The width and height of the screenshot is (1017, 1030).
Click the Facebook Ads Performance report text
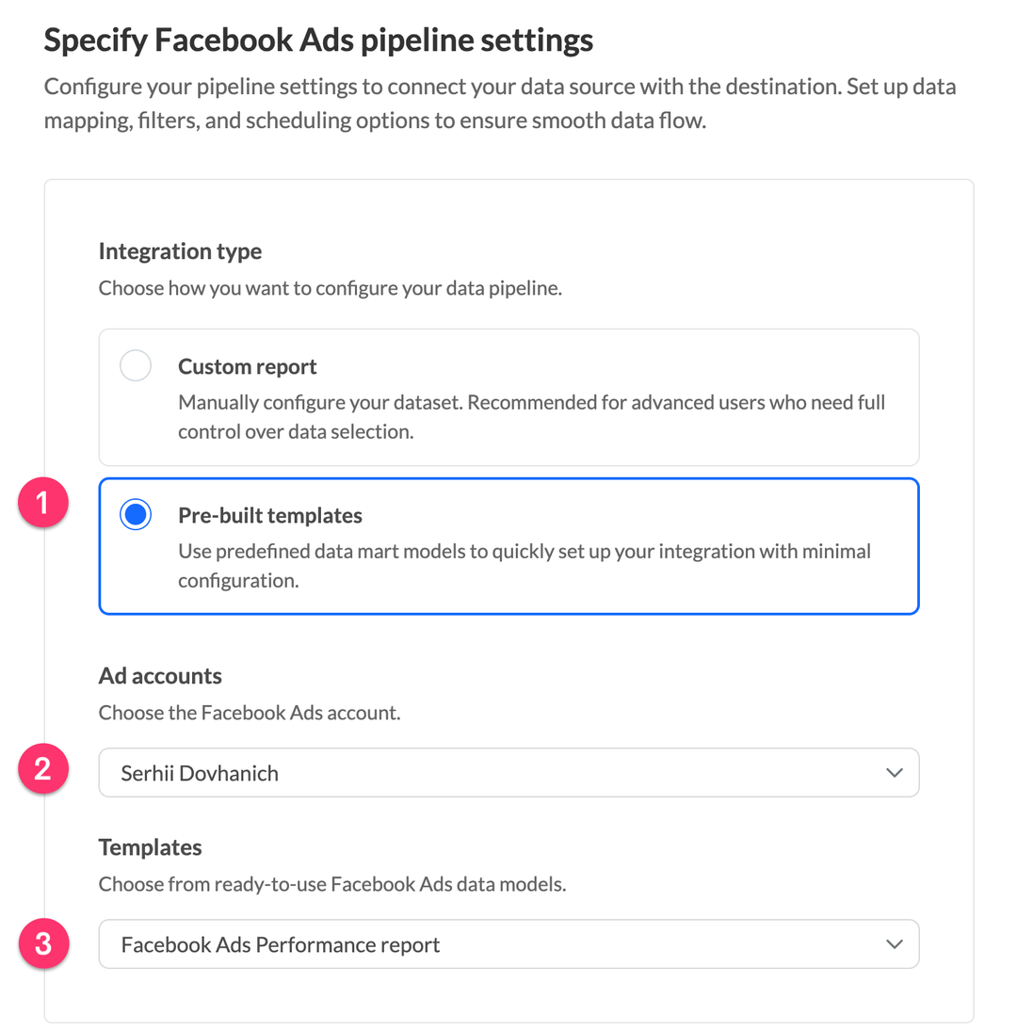click(280, 944)
